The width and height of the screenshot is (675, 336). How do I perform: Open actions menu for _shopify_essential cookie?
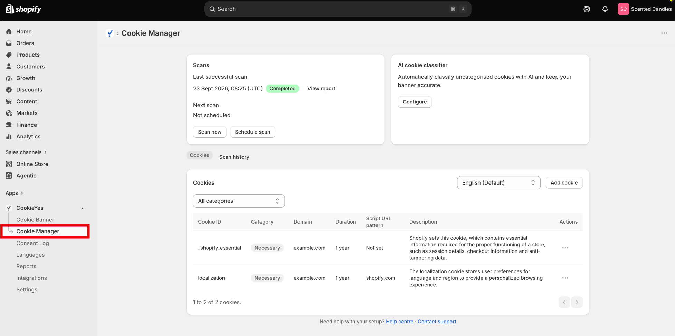click(x=565, y=248)
